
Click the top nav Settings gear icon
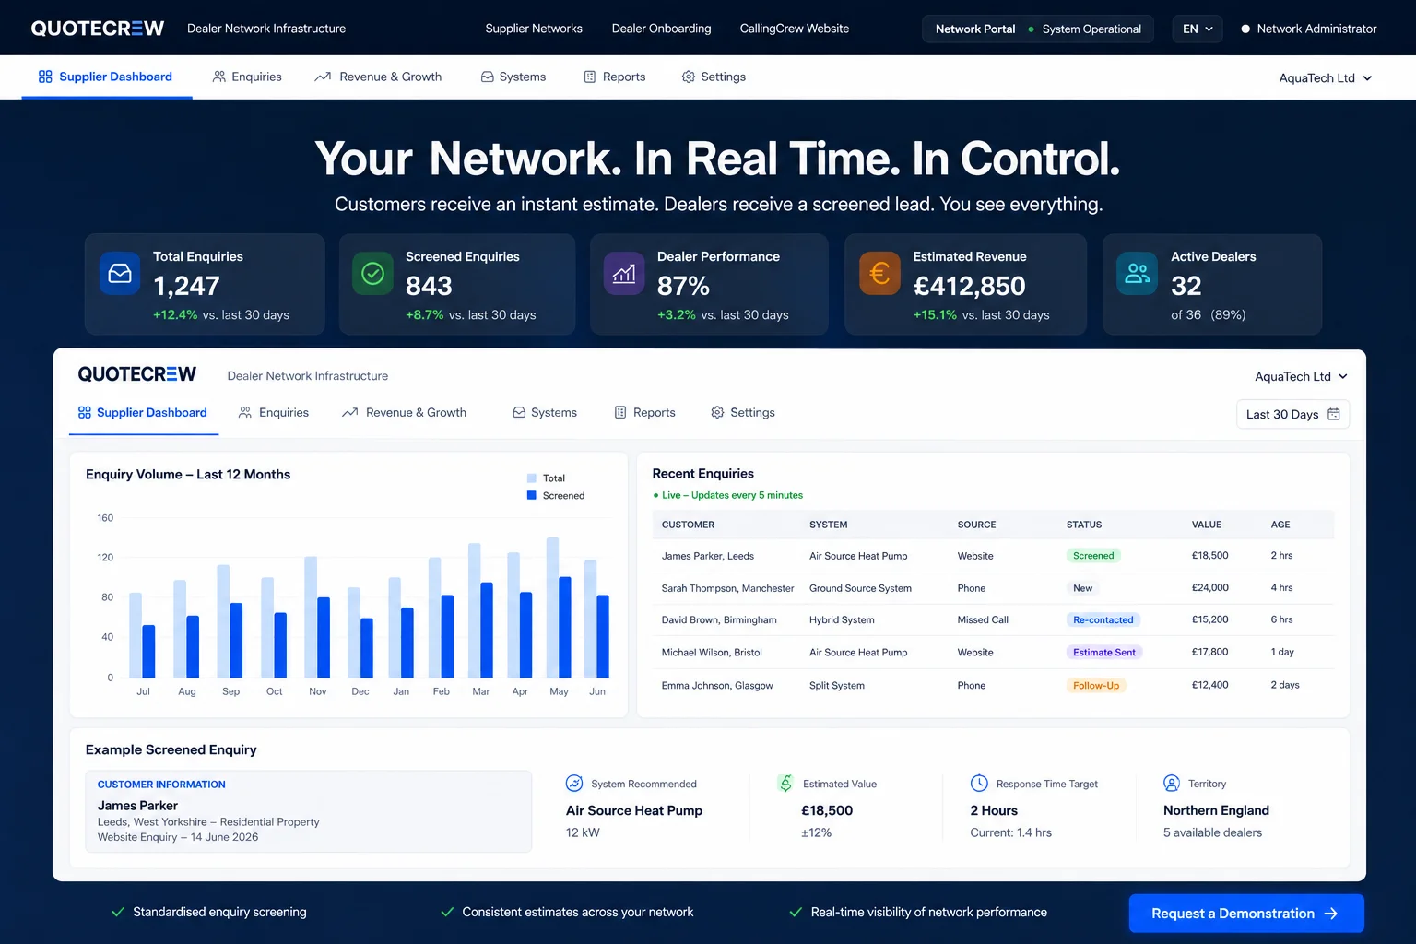click(689, 77)
